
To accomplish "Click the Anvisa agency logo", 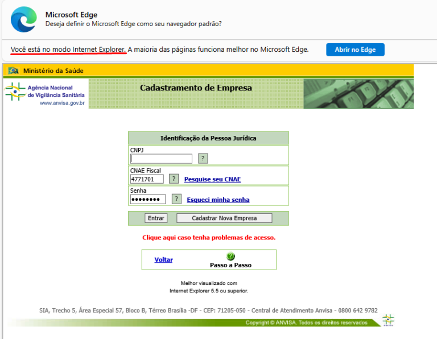I will pos(15,91).
